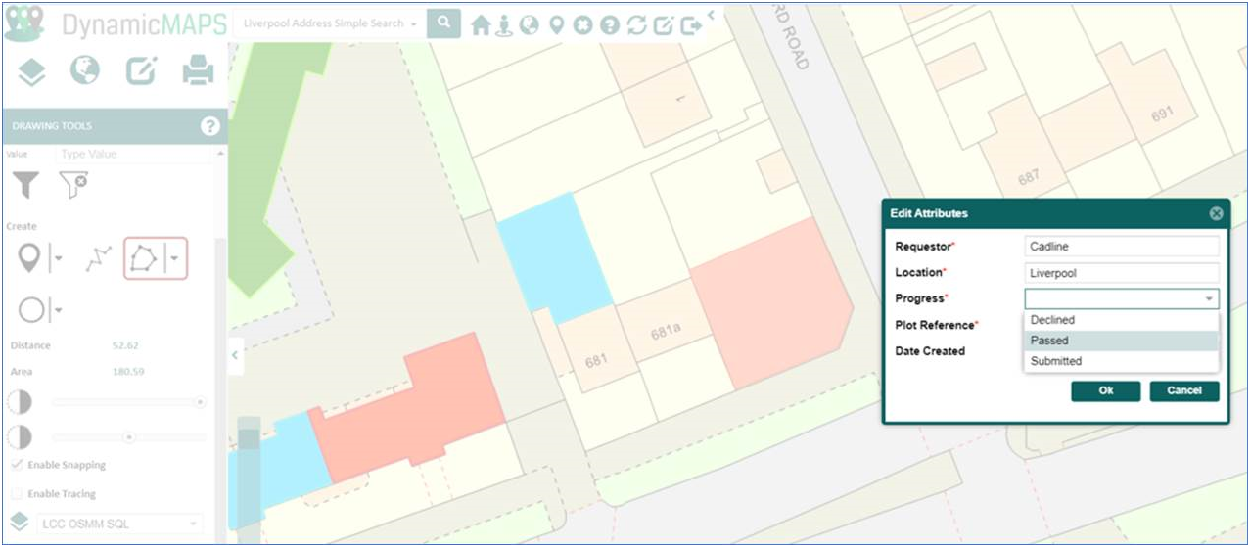The image size is (1250, 547).
Task: Open the street view person icon
Action: [504, 24]
